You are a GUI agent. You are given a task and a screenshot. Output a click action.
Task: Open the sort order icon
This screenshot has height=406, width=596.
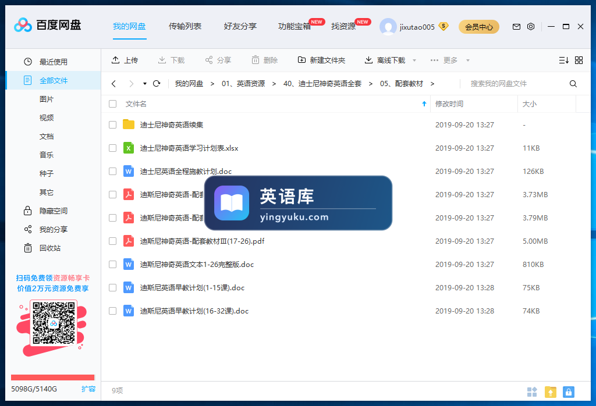pos(563,60)
